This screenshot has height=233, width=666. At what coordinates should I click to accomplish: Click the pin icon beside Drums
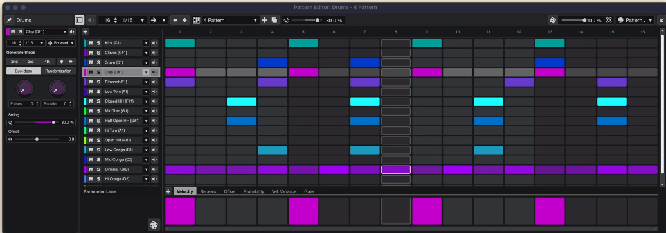pos(9,20)
